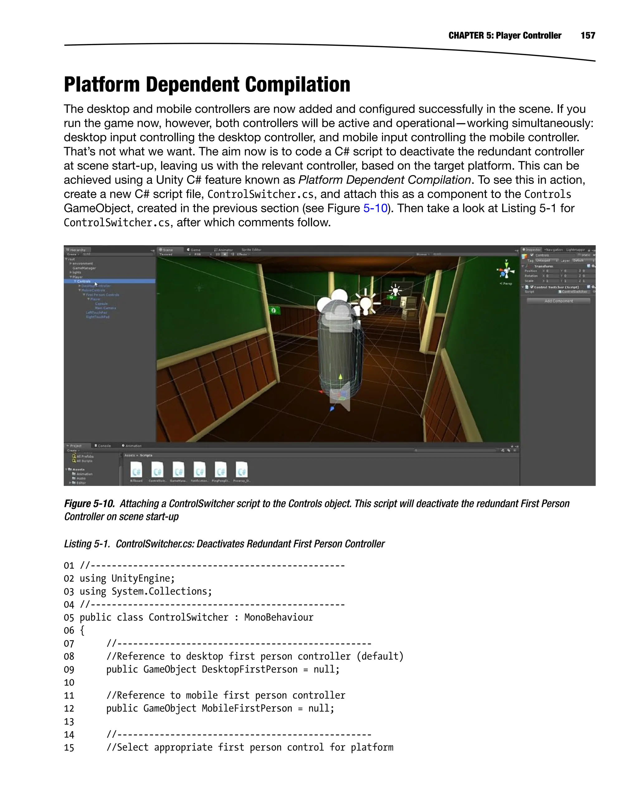Open the Gizmos dropdown in Scene toolbar
638x787 pixels.
(x=423, y=254)
